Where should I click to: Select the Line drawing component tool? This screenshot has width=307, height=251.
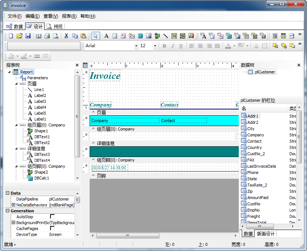pos(166,36)
